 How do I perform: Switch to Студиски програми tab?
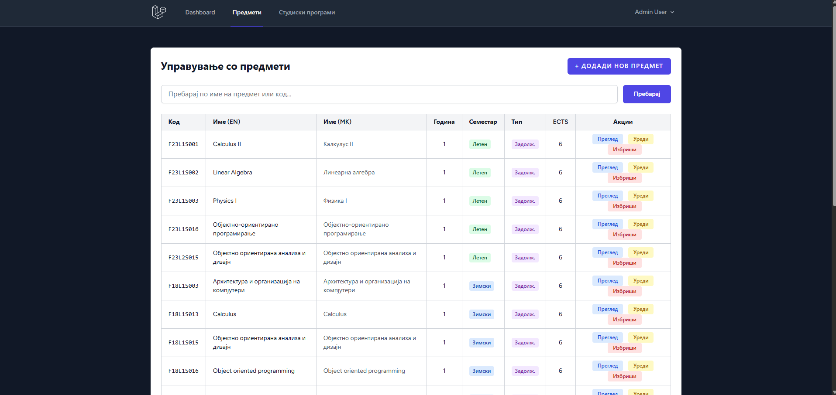pos(306,12)
